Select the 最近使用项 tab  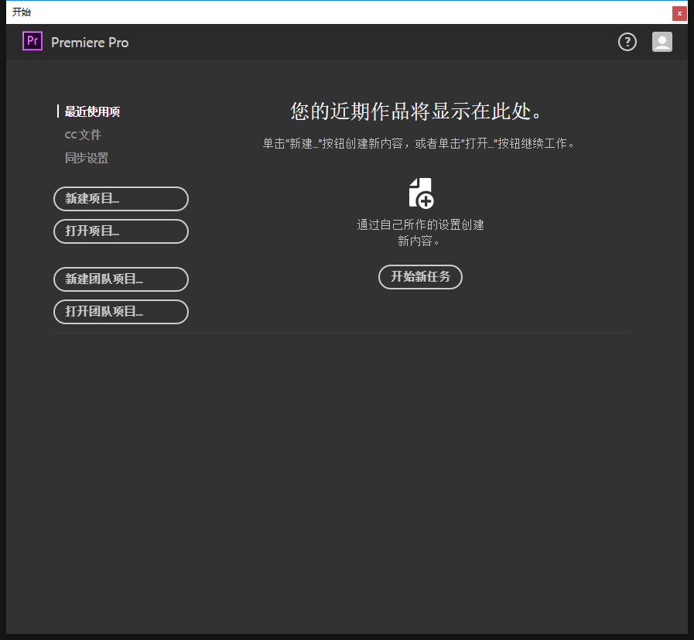click(x=93, y=111)
